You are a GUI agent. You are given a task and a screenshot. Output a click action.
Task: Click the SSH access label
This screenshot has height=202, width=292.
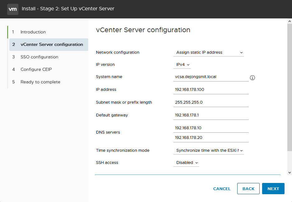pyautogui.click(x=107, y=163)
